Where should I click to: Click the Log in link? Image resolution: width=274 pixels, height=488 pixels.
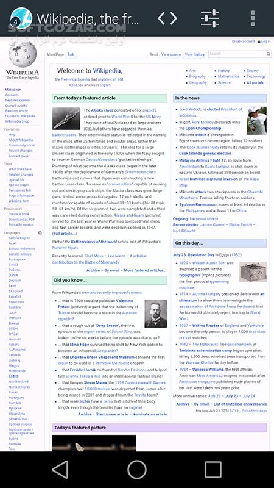pyautogui.click(x=265, y=41)
